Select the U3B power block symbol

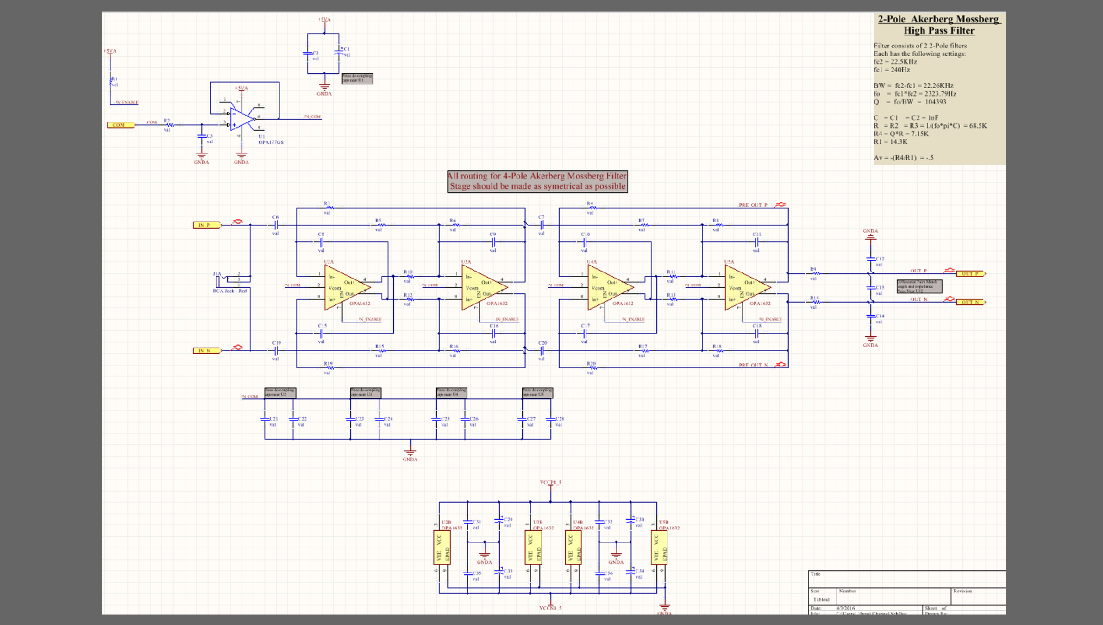[534, 547]
